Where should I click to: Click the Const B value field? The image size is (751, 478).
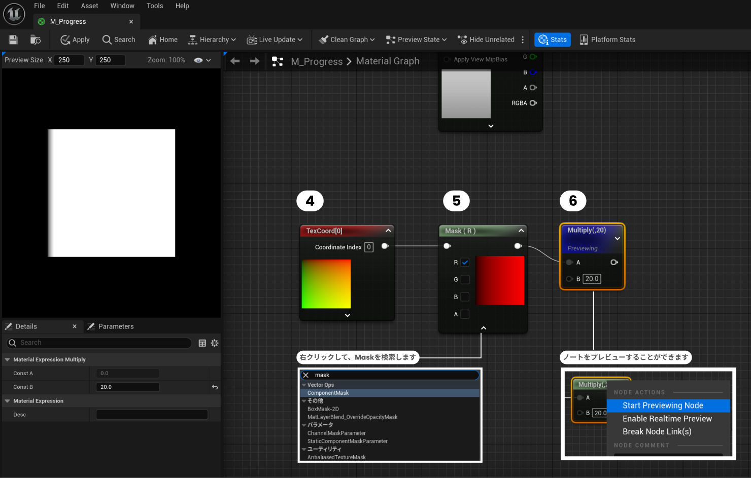(x=127, y=387)
